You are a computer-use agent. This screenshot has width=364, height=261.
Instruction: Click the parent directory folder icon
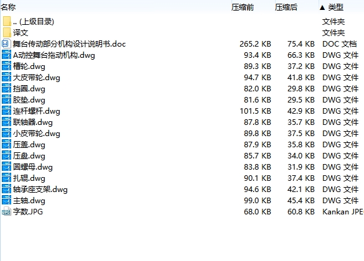7,21
